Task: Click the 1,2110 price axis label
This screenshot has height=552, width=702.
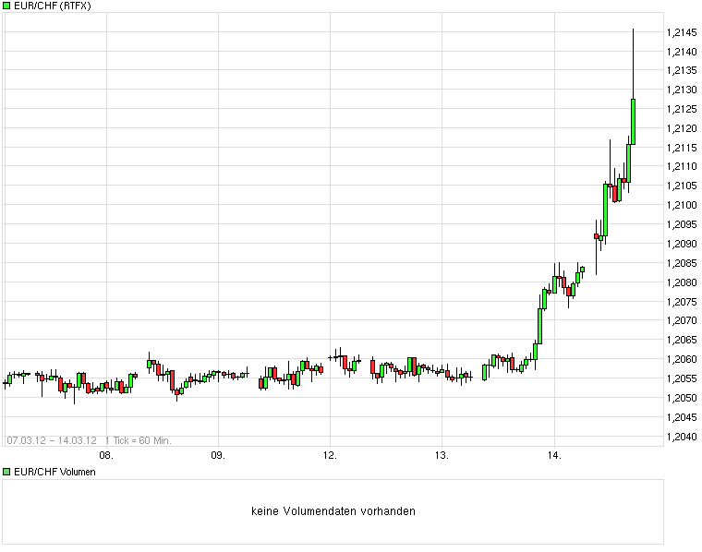Action: click(682, 166)
